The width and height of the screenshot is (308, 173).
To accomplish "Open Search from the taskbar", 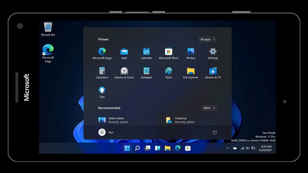I will coord(137,148).
